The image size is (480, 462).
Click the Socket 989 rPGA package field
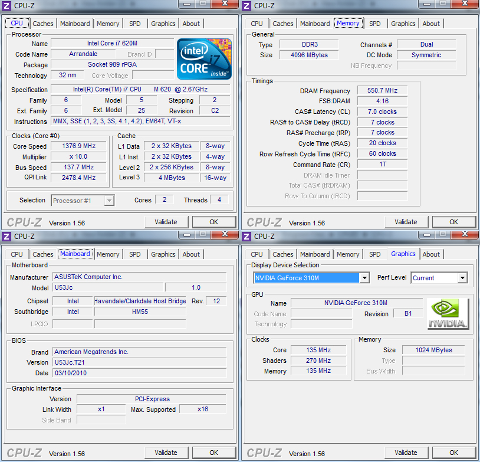(x=113, y=65)
